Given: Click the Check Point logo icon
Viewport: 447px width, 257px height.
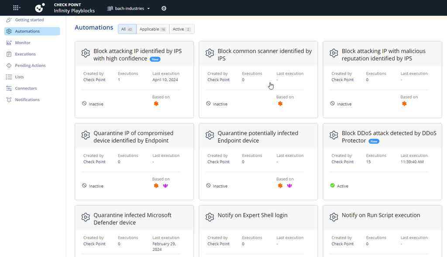Looking at the screenshot, I should pyautogui.click(x=40, y=8).
